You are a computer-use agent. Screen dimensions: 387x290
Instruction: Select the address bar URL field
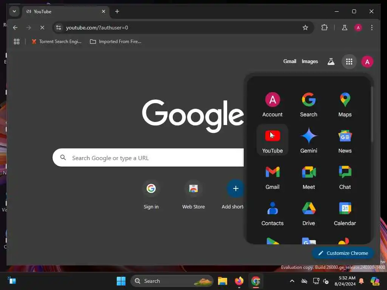tap(183, 28)
